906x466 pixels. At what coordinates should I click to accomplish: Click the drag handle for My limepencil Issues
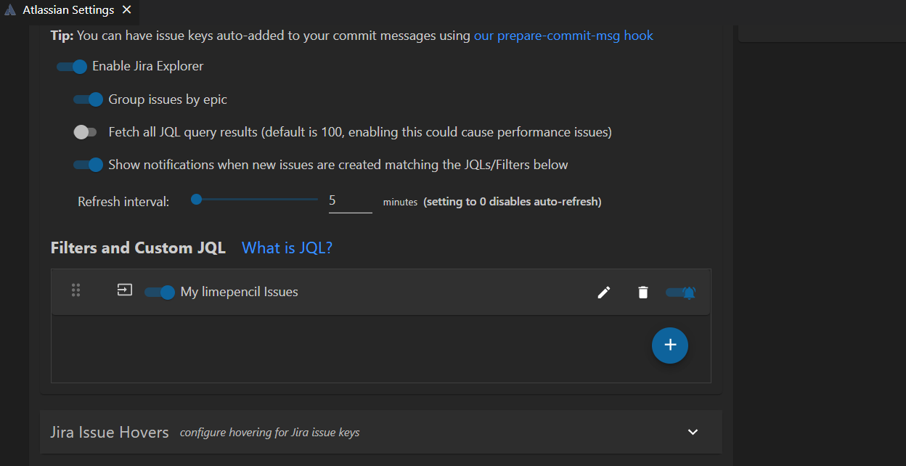click(x=75, y=290)
